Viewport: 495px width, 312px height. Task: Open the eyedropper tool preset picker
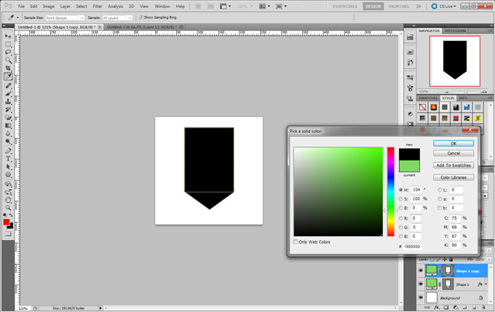point(17,17)
